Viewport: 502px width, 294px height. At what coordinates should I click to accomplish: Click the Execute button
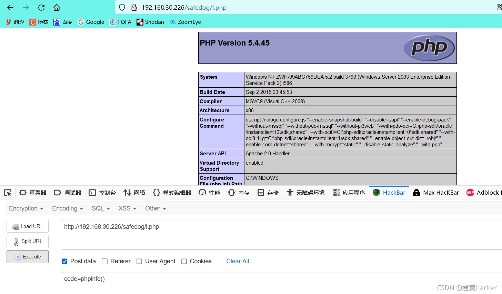[28, 257]
